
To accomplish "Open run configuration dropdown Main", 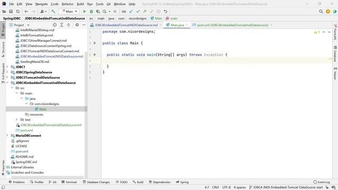I will pyautogui.click(x=69, y=12).
